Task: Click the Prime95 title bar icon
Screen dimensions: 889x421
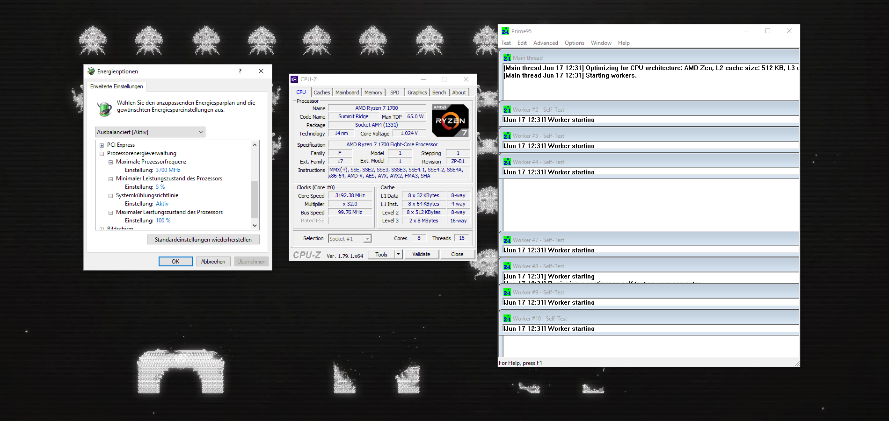Action: pos(505,31)
